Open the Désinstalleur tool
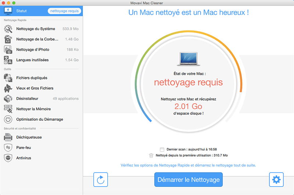The width and height of the screenshot is (294, 195). [x=41, y=99]
